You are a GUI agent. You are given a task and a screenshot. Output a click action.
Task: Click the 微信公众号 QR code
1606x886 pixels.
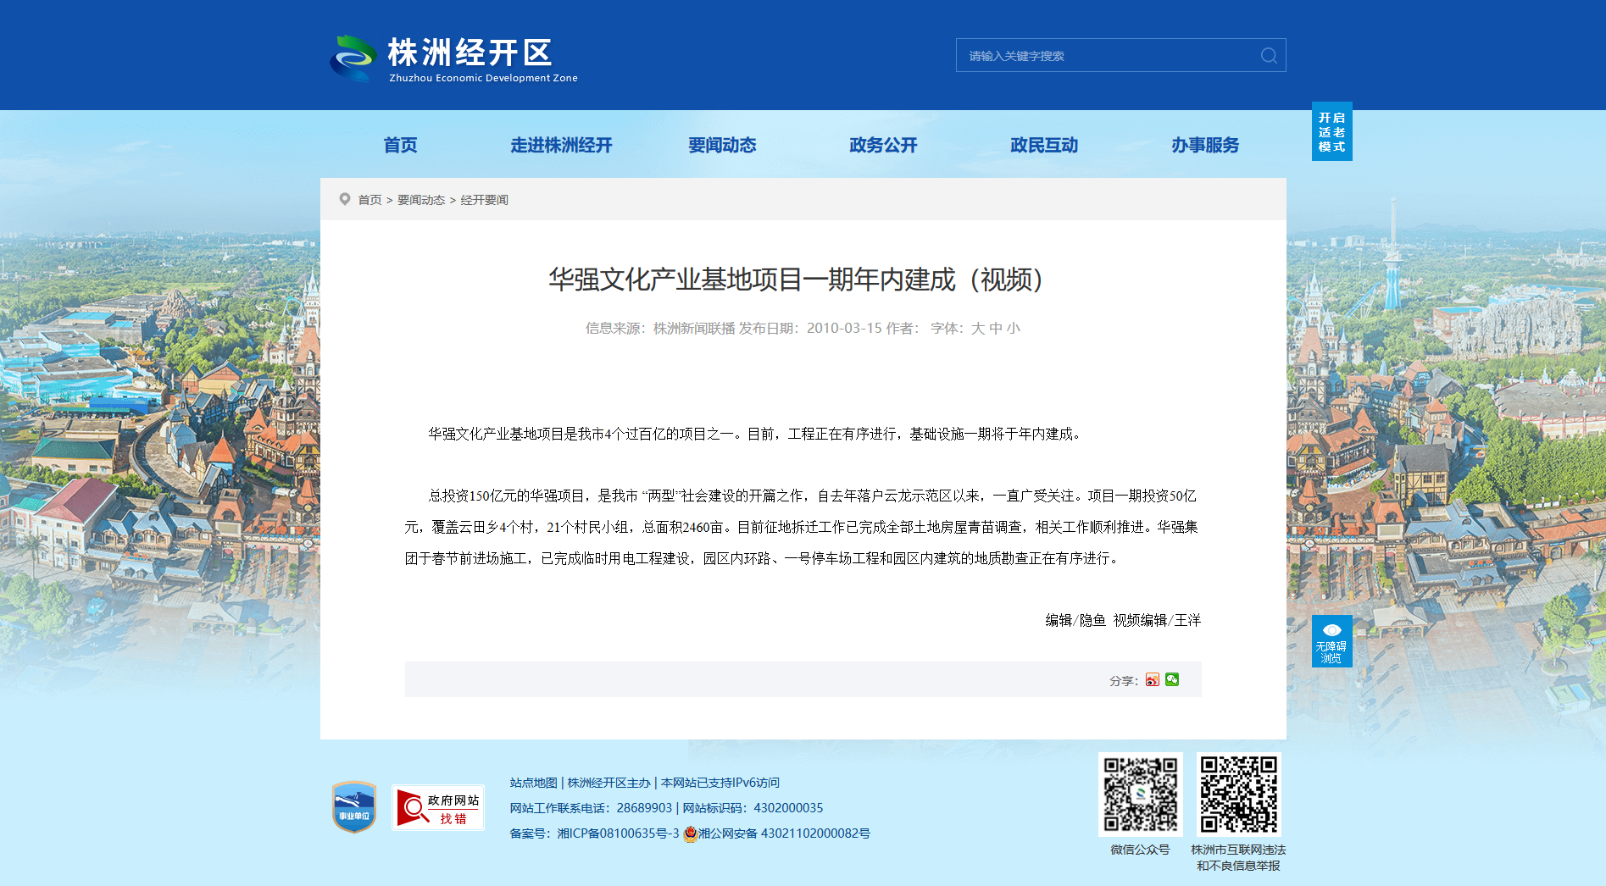[x=1140, y=795]
